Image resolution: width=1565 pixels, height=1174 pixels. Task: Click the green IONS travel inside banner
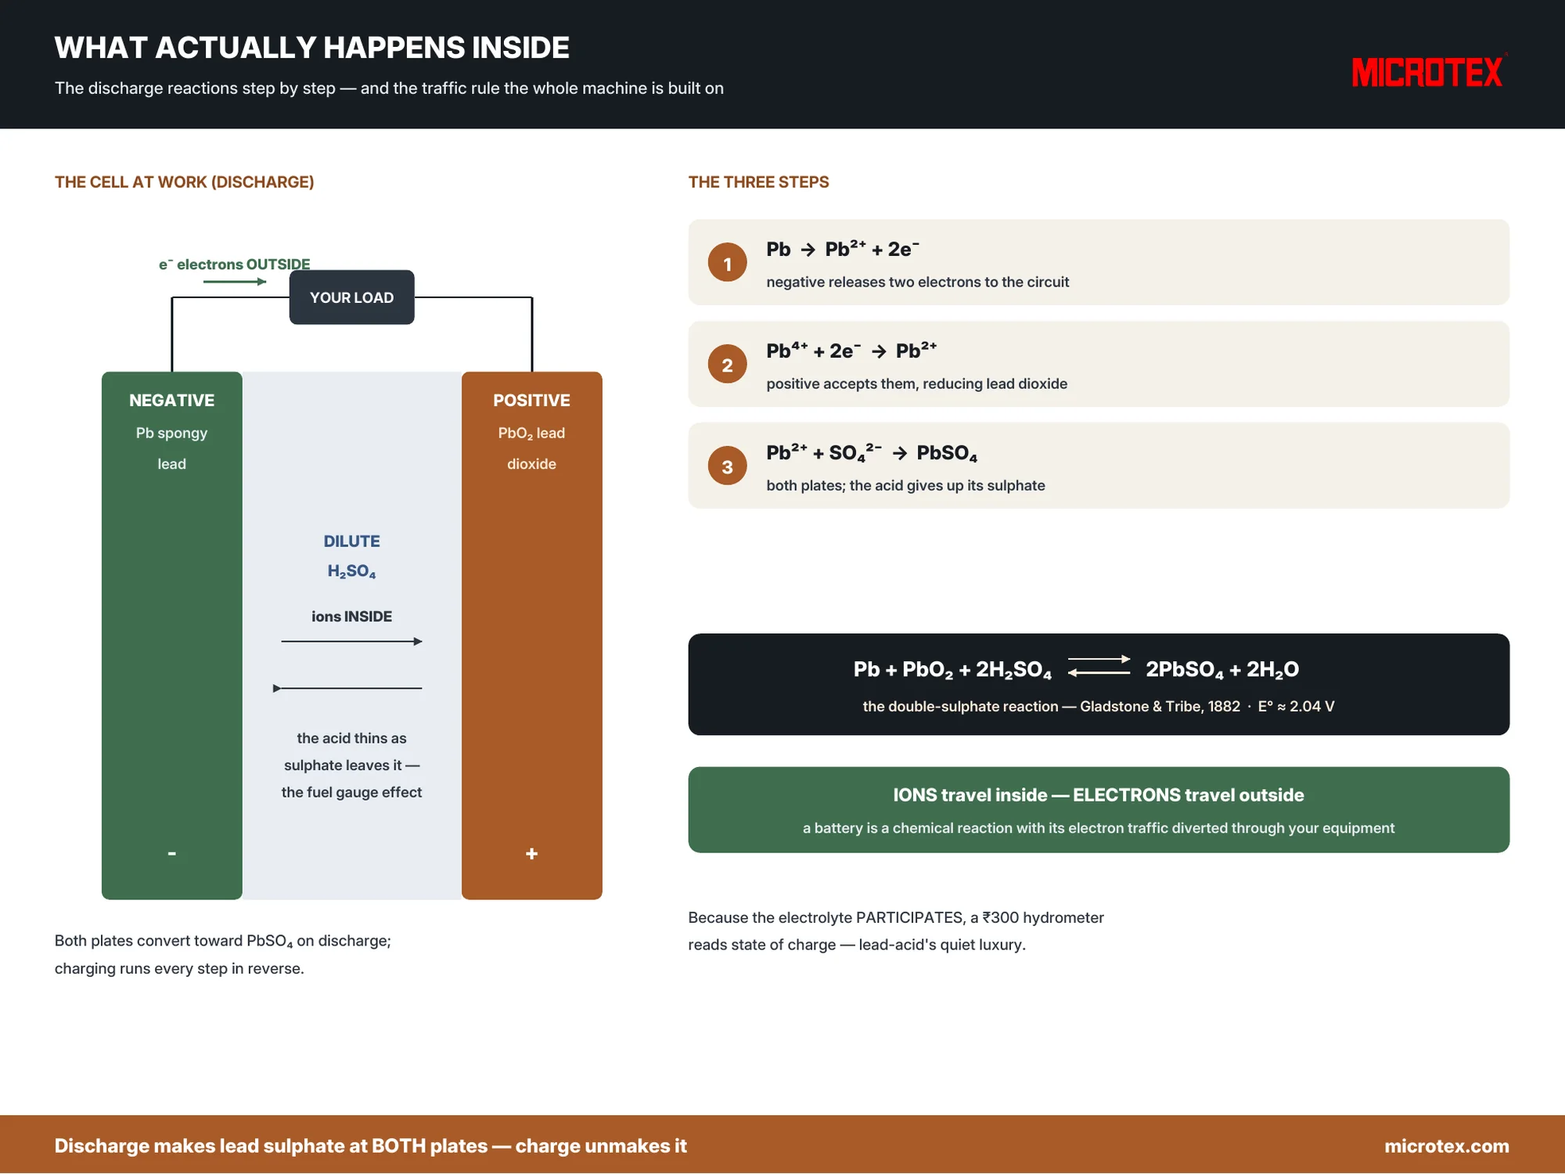(1099, 810)
